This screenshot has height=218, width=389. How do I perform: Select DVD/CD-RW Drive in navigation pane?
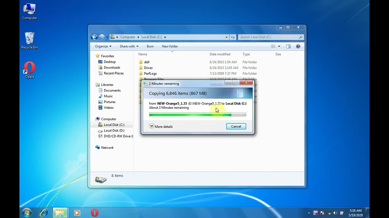tap(116, 136)
